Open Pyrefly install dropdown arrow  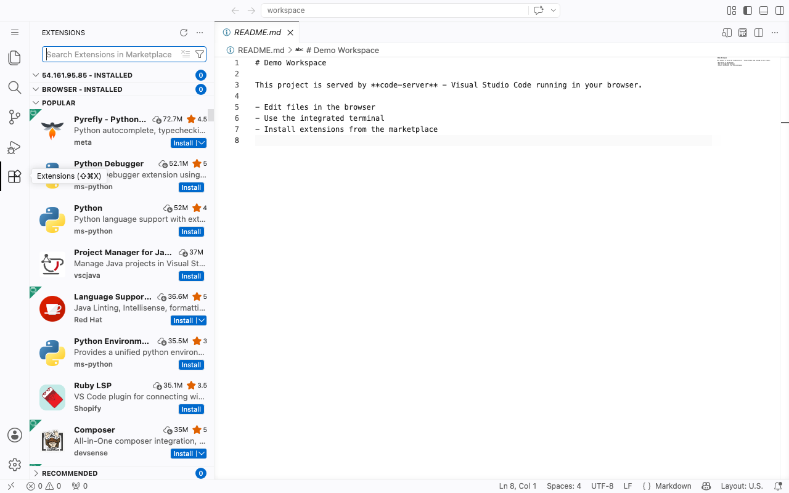(x=202, y=143)
